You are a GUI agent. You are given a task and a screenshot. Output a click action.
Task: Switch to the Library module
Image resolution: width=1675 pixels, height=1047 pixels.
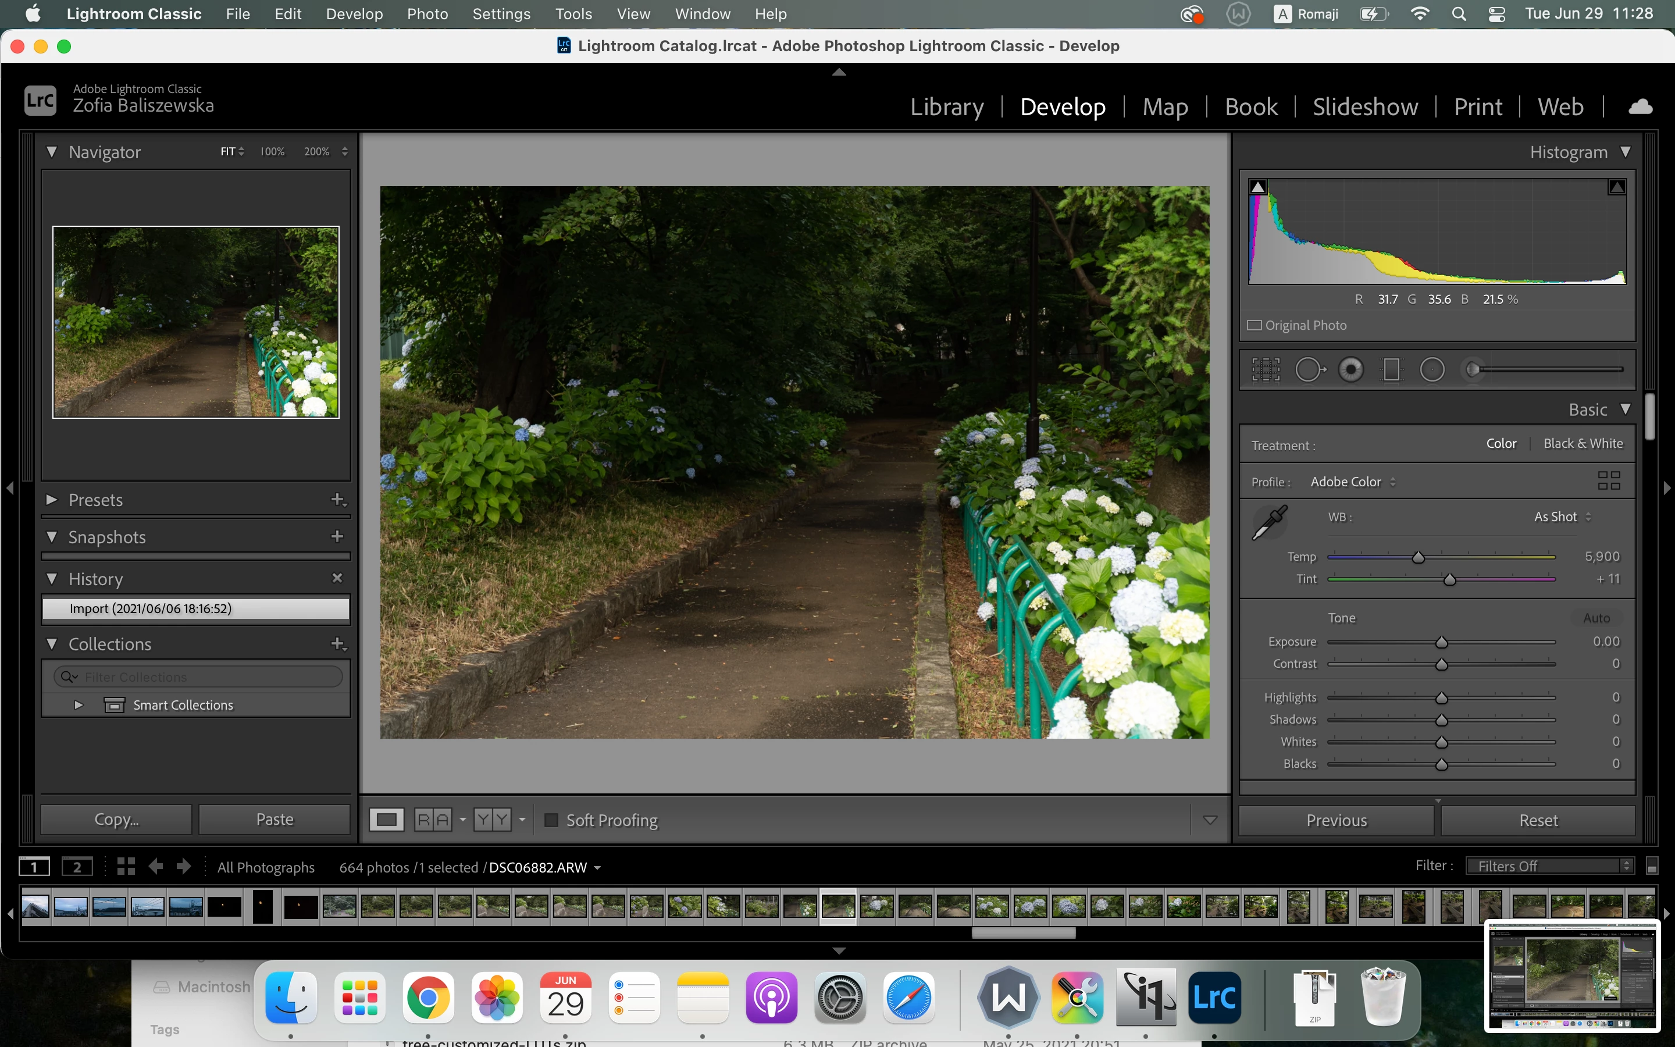[x=946, y=106]
